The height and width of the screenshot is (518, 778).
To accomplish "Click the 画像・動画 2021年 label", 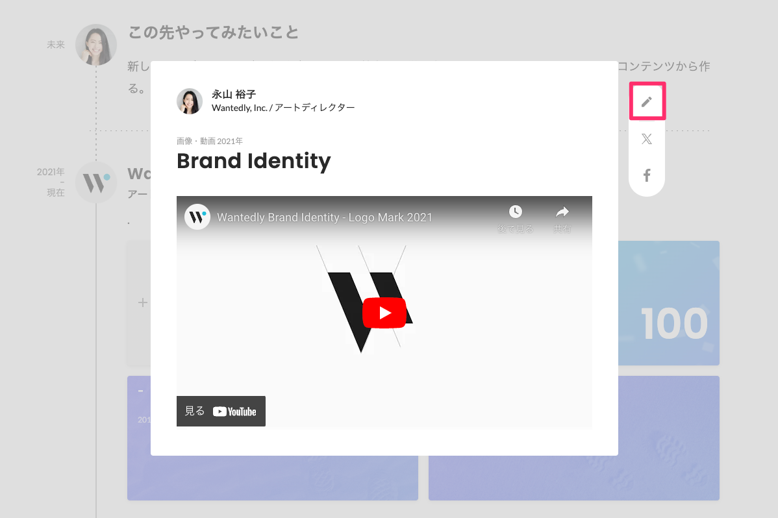I will pyautogui.click(x=209, y=141).
